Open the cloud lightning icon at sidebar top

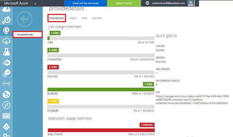[x=6, y=9]
